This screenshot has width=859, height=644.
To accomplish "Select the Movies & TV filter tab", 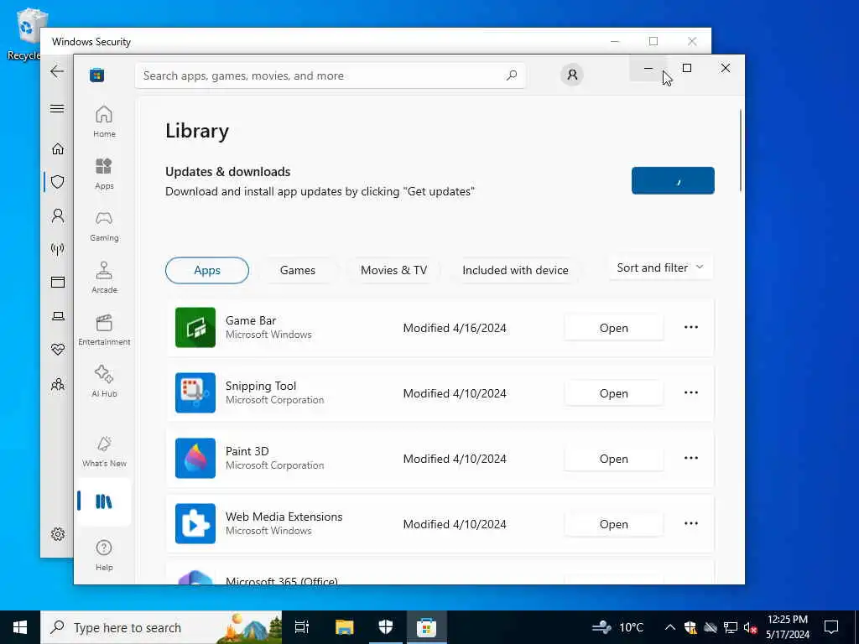I will coord(393,270).
